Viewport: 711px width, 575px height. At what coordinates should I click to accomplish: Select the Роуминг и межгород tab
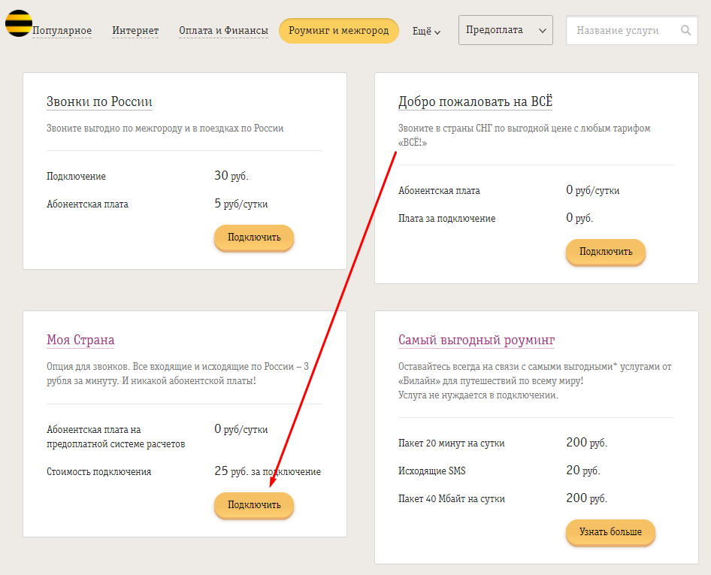[x=338, y=31]
